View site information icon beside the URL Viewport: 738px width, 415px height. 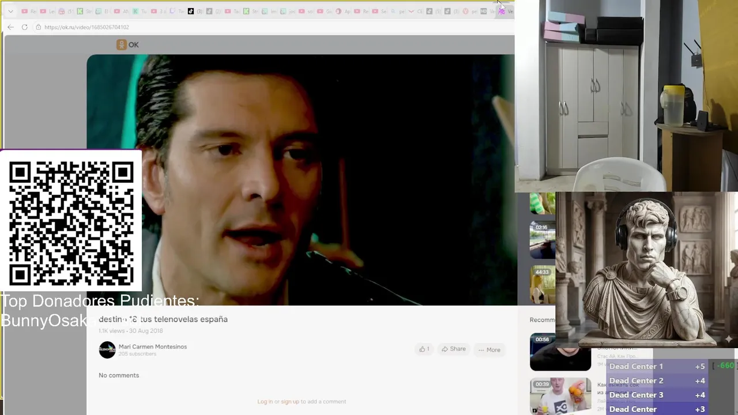pyautogui.click(x=38, y=27)
